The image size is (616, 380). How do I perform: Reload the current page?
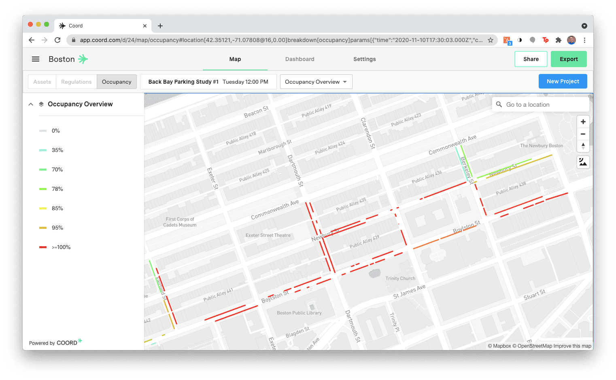pyautogui.click(x=57, y=40)
